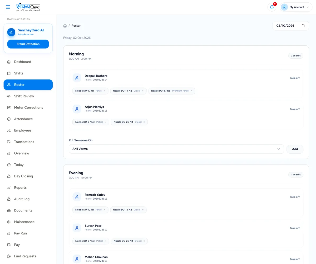Click Take off for Deepak Rathore
Screen dimensions: 316x264
coord(295,78)
